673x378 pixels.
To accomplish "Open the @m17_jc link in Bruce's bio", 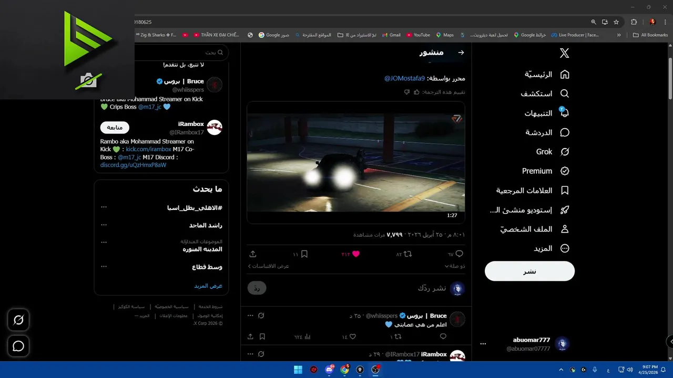I will [x=150, y=107].
